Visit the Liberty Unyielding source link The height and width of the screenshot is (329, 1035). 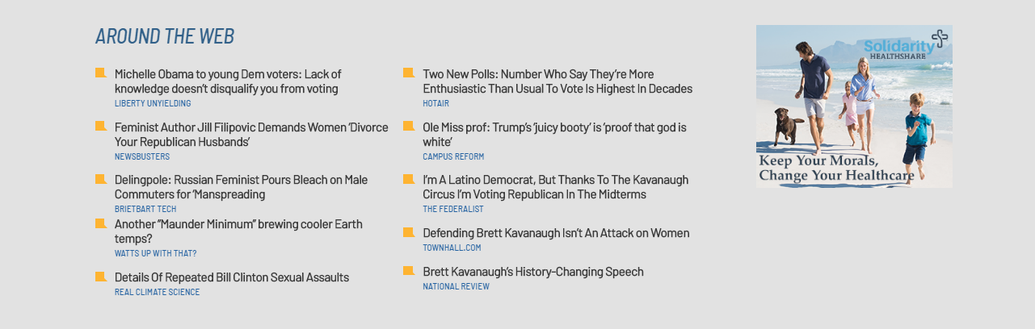[x=153, y=103]
